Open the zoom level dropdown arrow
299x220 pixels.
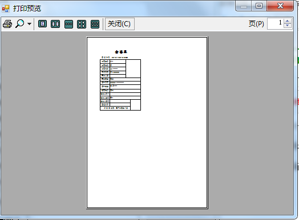[29, 24]
